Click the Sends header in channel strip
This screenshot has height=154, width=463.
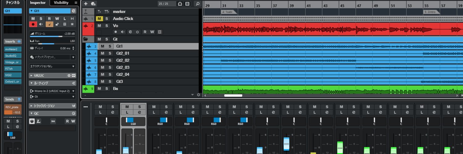pyautogui.click(x=10, y=99)
